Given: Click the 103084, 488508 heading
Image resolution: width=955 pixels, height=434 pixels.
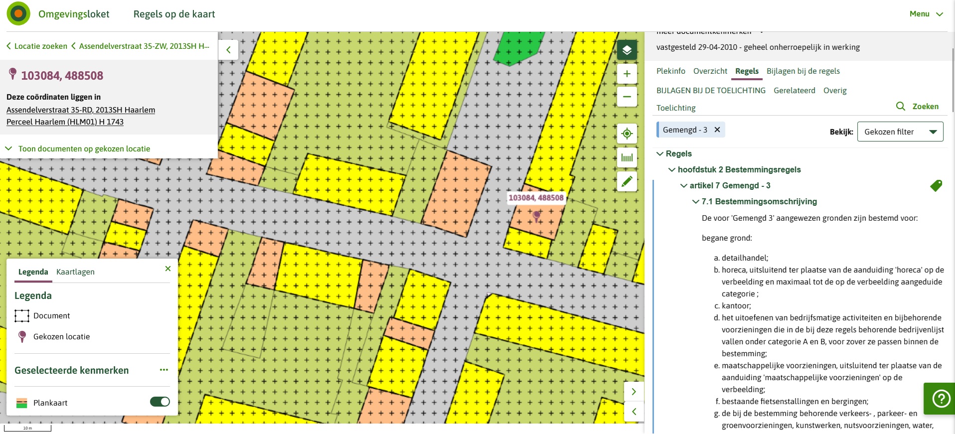Looking at the screenshot, I should 62,75.
